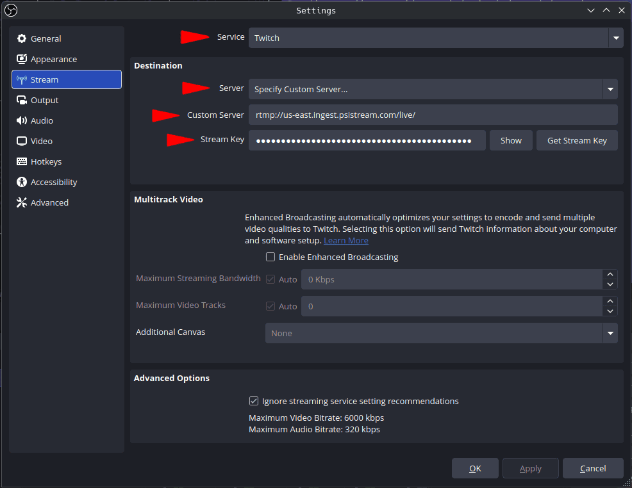This screenshot has height=488, width=632.
Task: Uncheck Ignore streaming service setting recommendations
Action: click(254, 401)
